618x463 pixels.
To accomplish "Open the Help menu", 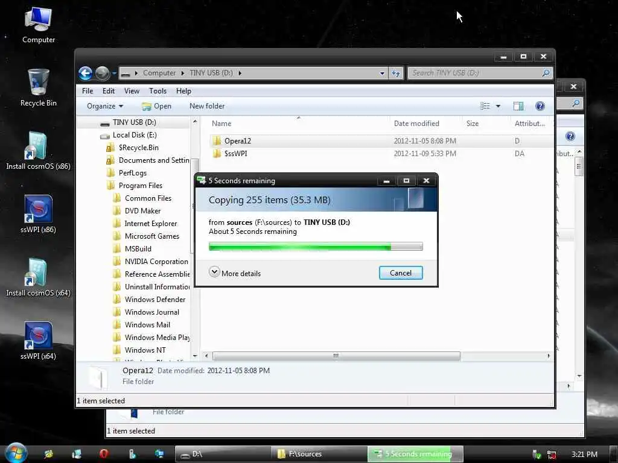I will [x=183, y=91].
